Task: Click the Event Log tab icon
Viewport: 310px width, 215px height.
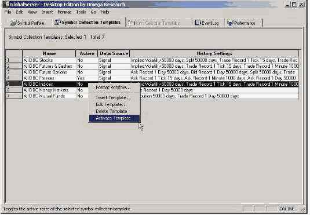Action: pyautogui.click(x=198, y=23)
